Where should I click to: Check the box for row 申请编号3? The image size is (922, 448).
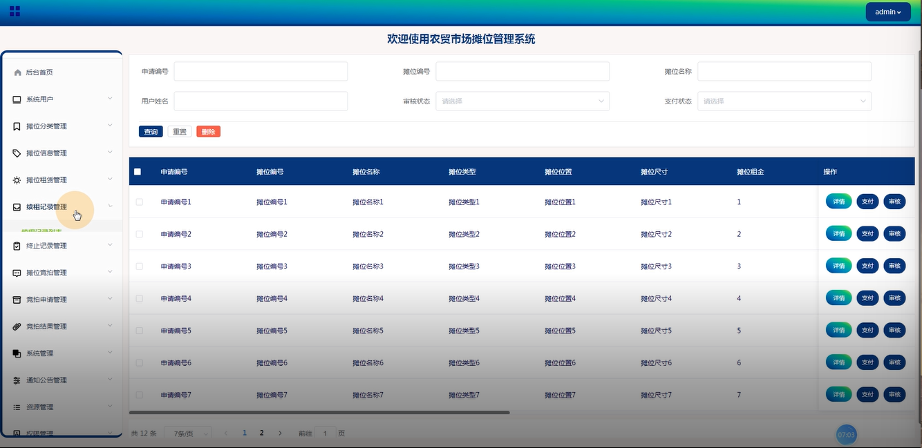pos(139,266)
